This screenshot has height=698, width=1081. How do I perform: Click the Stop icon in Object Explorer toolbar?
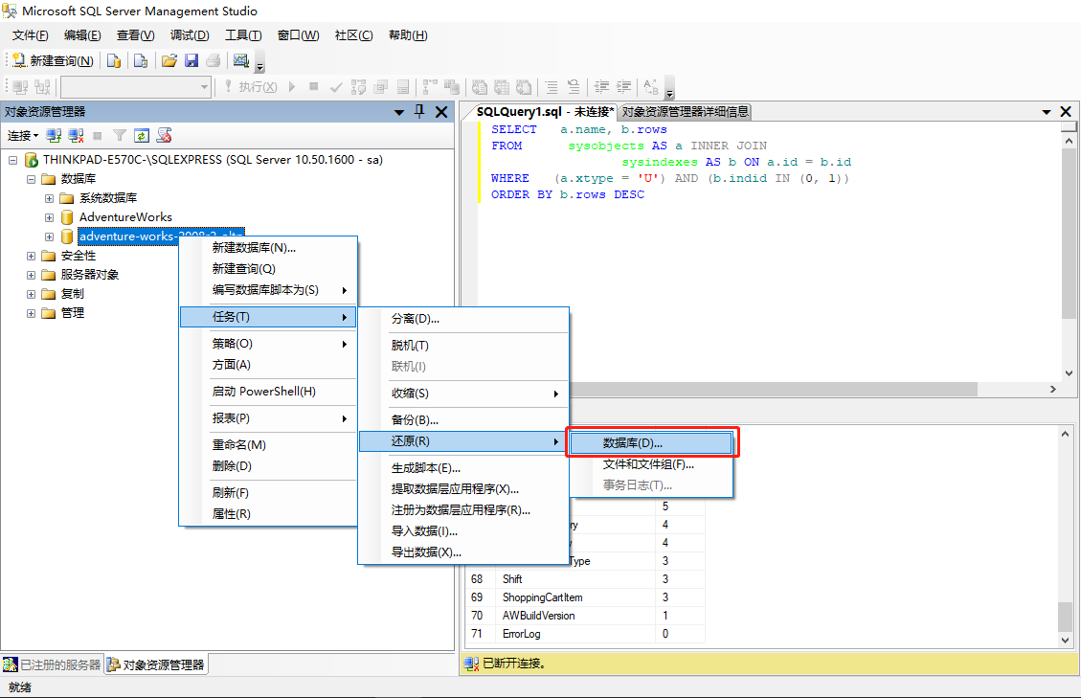(98, 136)
